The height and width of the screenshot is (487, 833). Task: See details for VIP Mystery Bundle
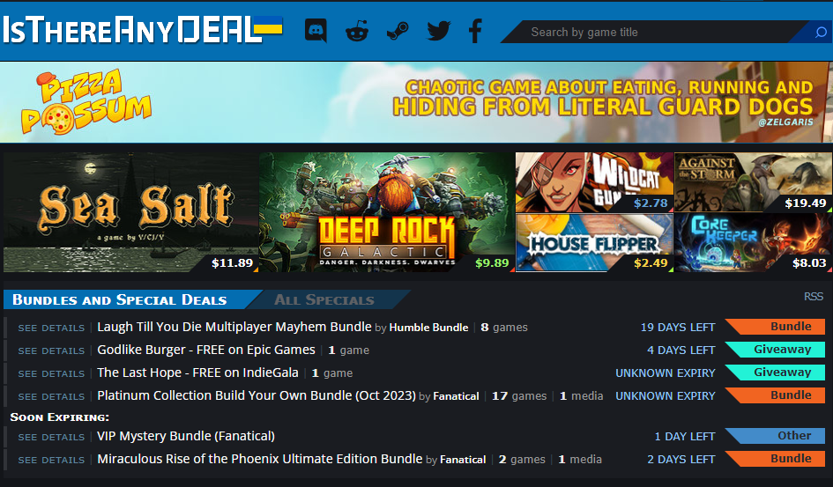coord(51,437)
